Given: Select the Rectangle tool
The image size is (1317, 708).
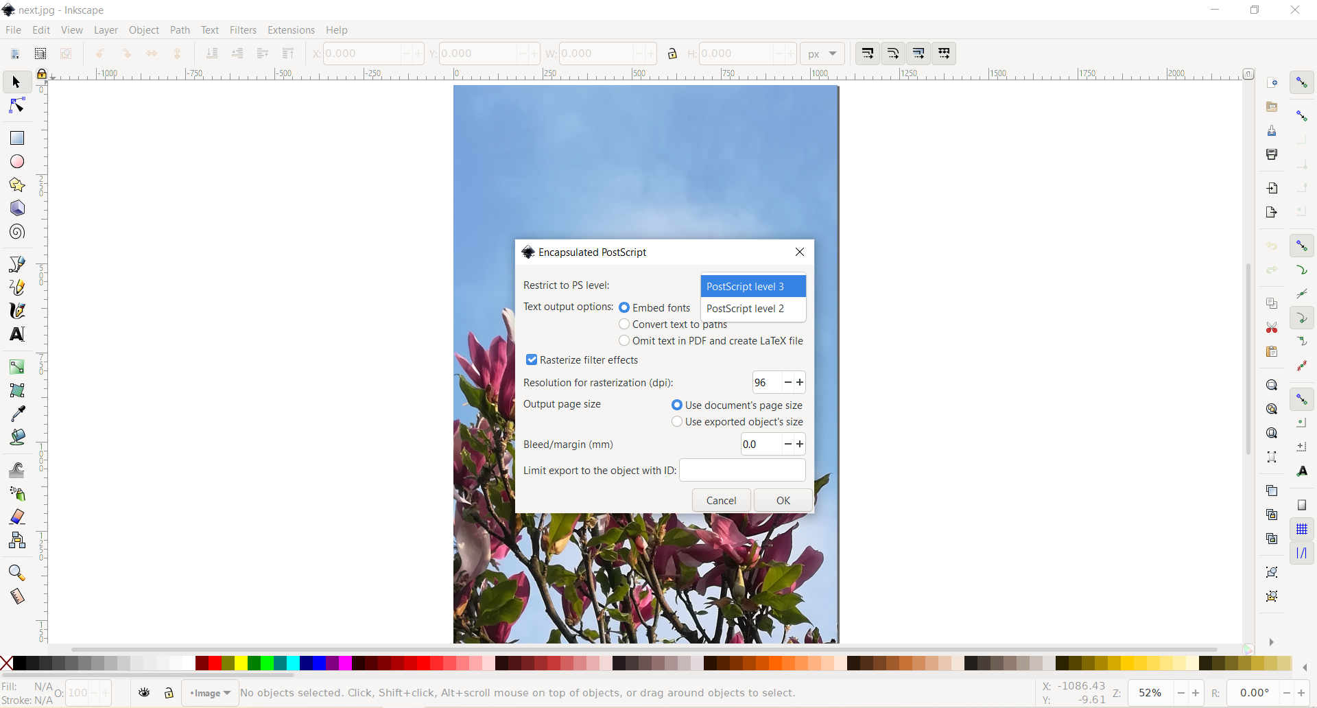Looking at the screenshot, I should (17, 138).
